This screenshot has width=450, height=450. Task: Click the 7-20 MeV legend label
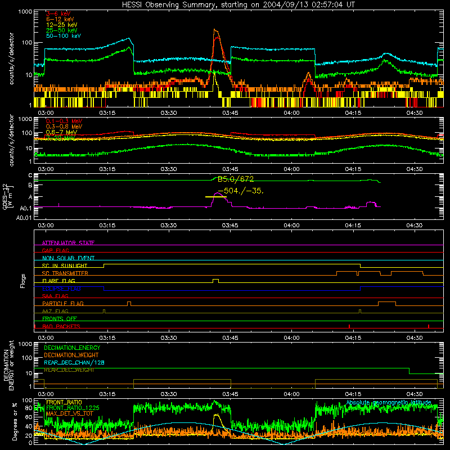(x=60, y=138)
